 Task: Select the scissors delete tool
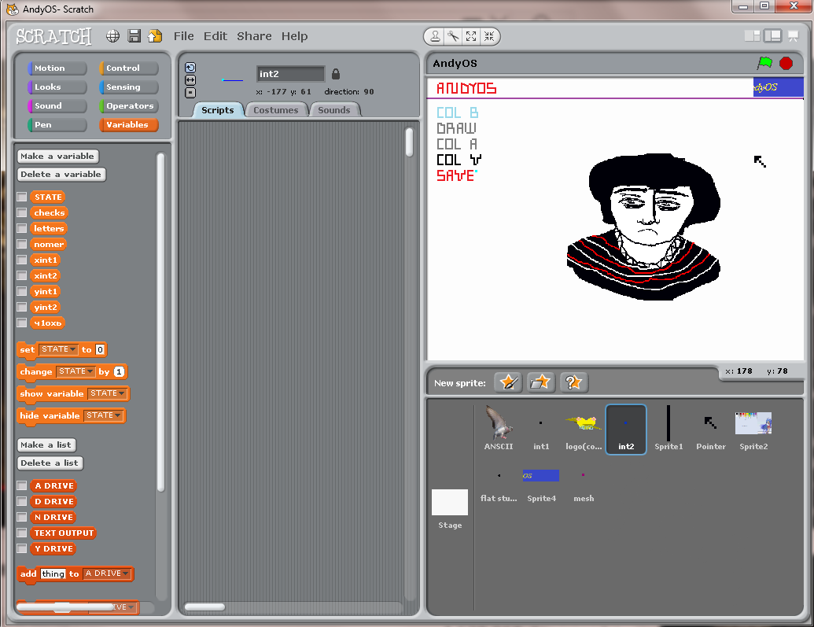453,36
